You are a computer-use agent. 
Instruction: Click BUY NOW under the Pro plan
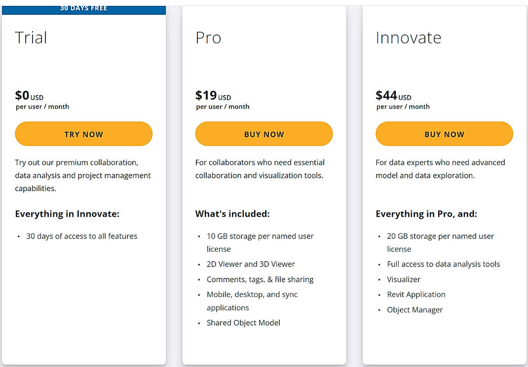click(264, 133)
